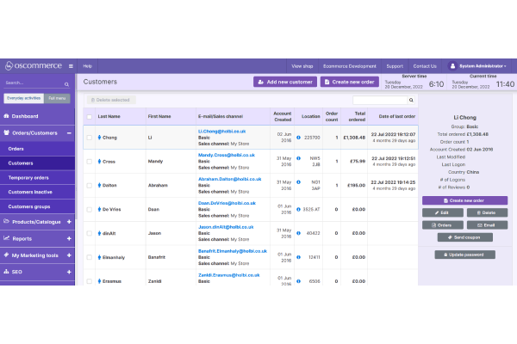517x344 pixels.
Task: Click Create new order button in header
Action: click(350, 82)
